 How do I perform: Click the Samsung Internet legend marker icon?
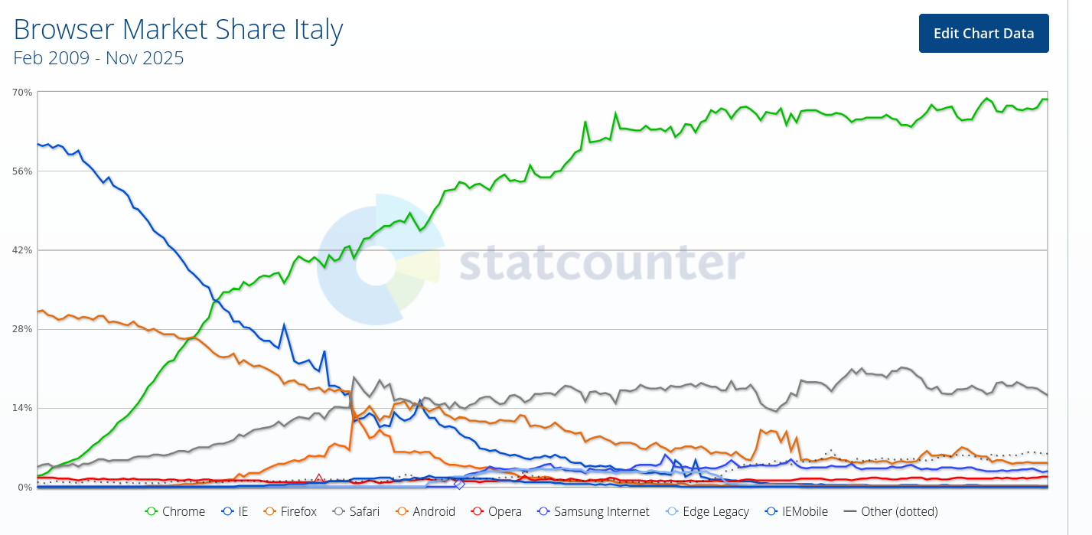click(x=543, y=512)
